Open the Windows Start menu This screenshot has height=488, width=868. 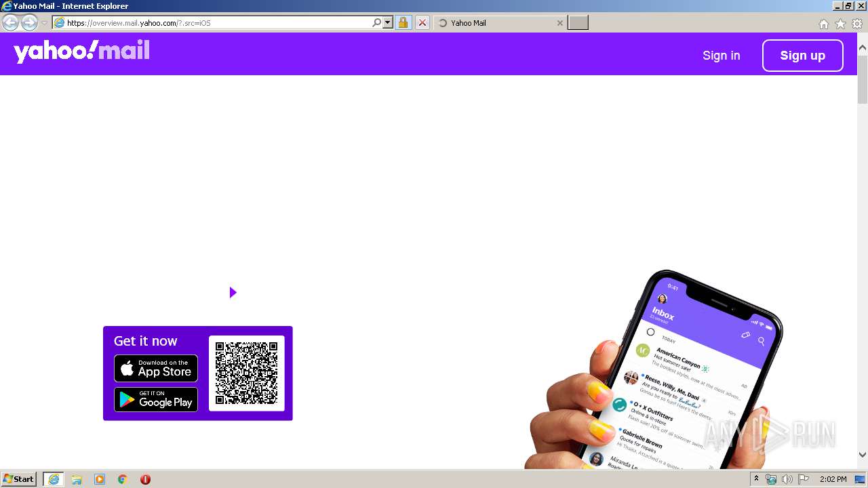point(19,479)
